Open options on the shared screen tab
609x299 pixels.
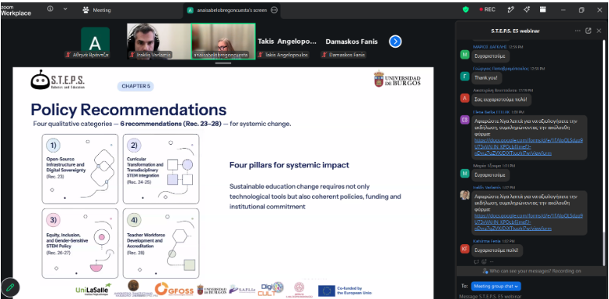[274, 10]
